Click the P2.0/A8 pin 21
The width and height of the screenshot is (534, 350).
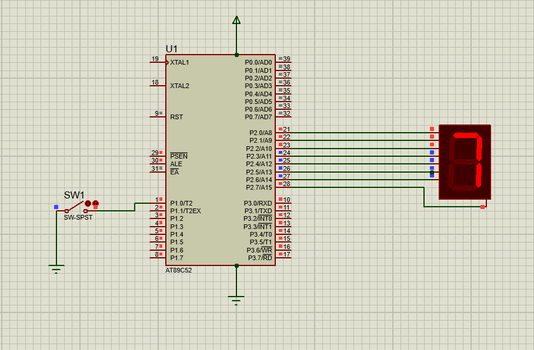(283, 133)
